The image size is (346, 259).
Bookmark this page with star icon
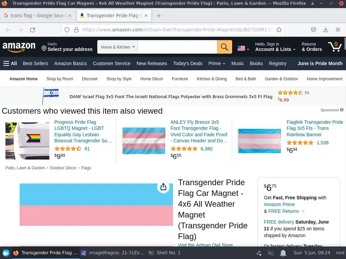point(279,30)
